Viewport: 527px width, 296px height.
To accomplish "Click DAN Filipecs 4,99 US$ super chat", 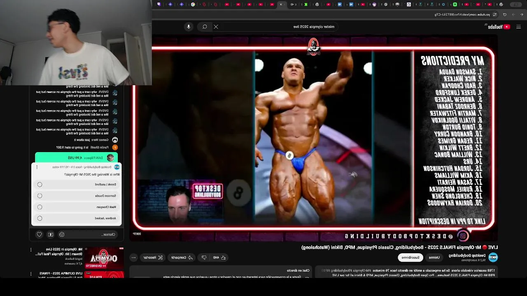I will 77,158.
